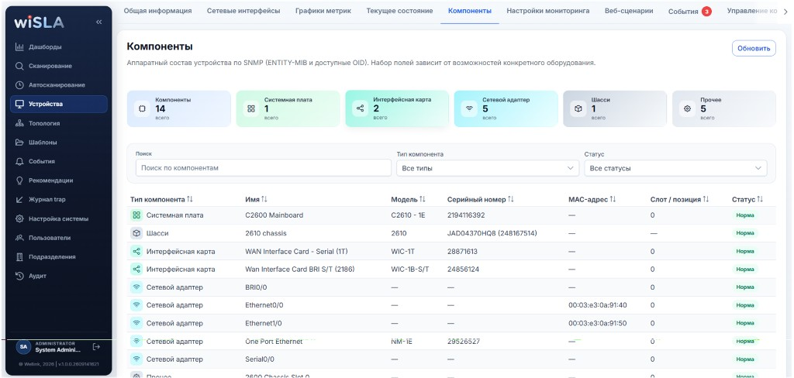Click the Рекомендации lightbulb icon
The height and width of the screenshot is (378, 794).
tap(19, 180)
